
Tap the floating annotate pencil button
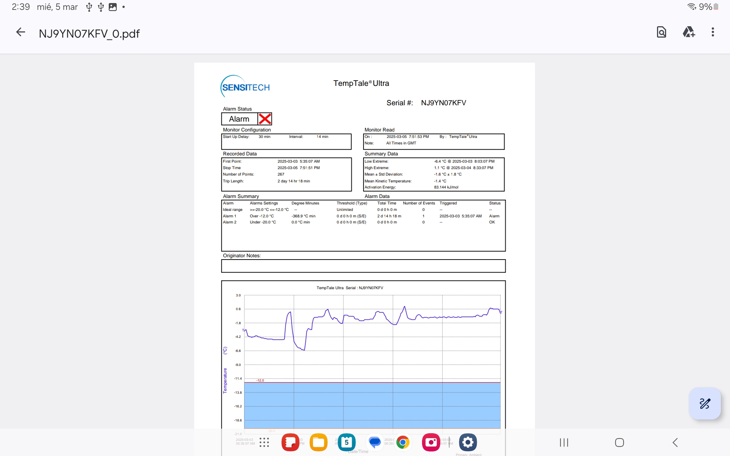705,403
